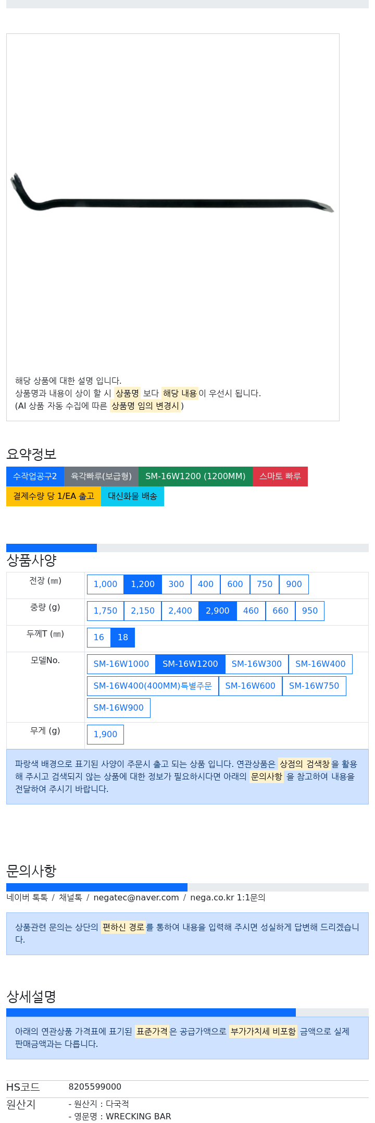Click the 스마토 빠루 red tag

coord(280,476)
